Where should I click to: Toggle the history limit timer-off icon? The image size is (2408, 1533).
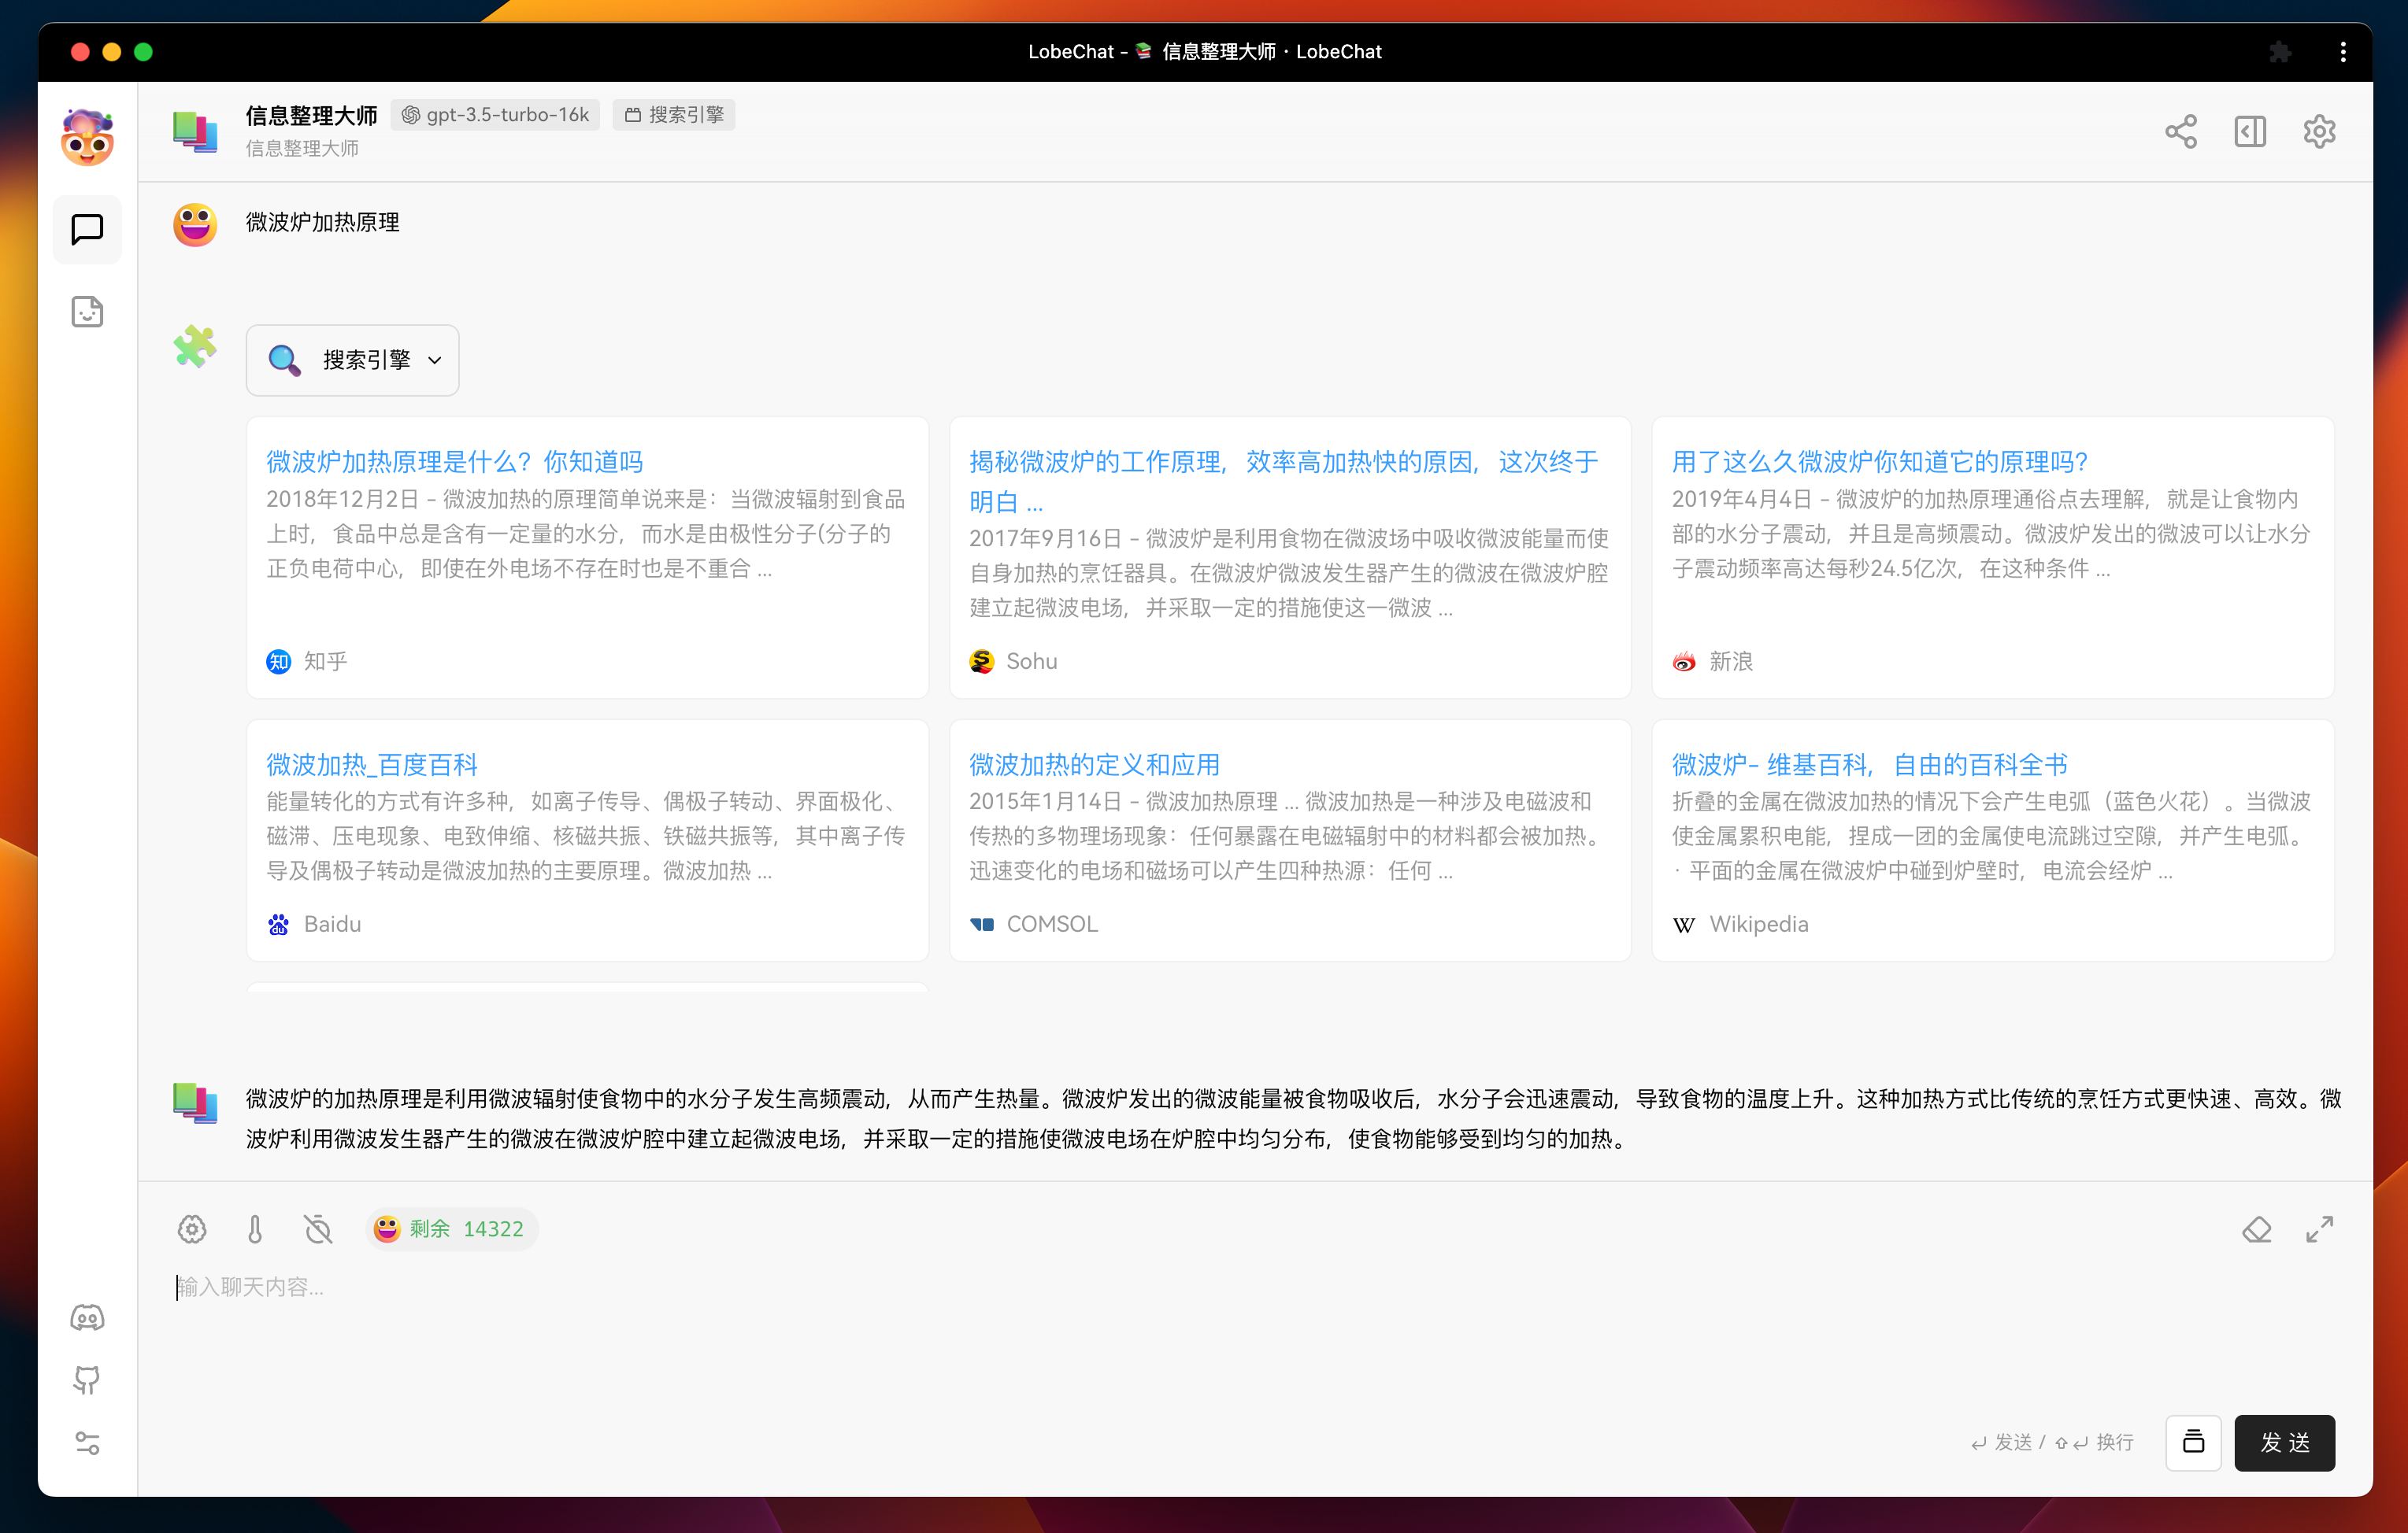point(318,1229)
